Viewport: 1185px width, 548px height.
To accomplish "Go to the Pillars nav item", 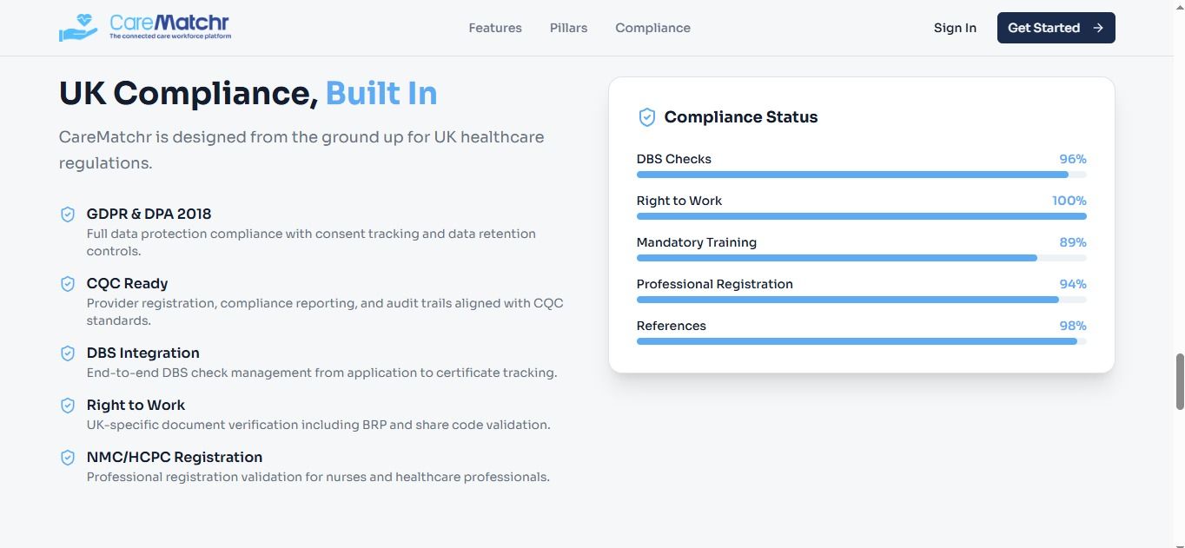I will [x=568, y=28].
